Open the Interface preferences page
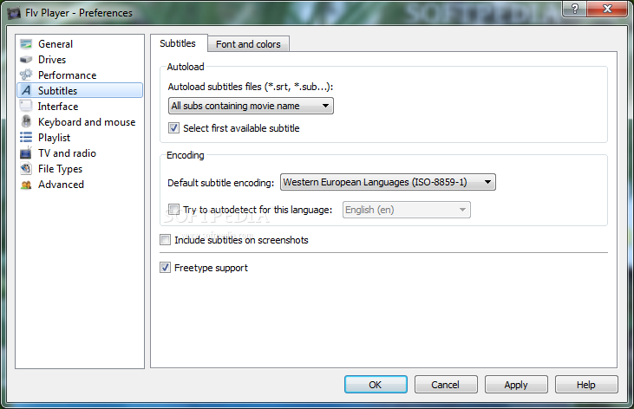 (58, 107)
